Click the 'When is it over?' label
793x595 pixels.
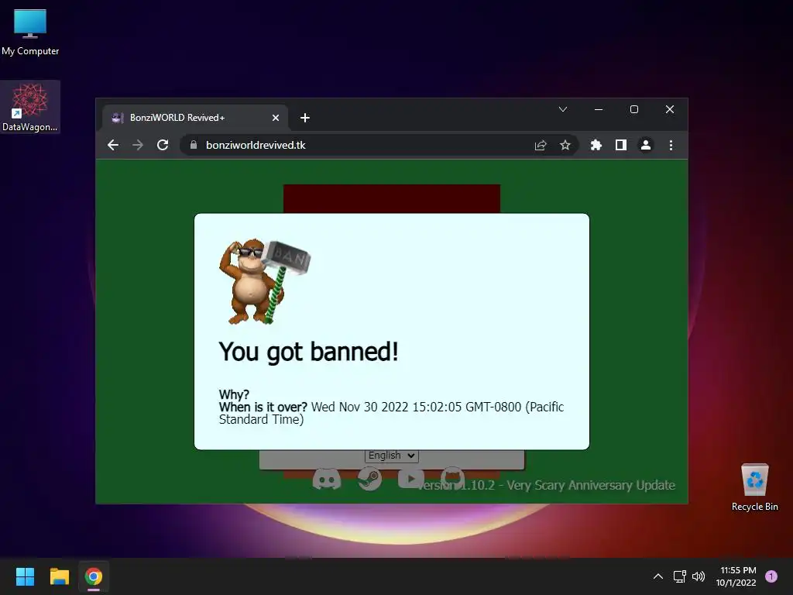(x=263, y=408)
